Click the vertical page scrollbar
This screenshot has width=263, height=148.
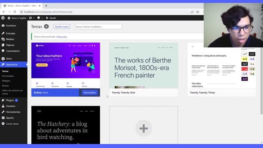[261, 81]
